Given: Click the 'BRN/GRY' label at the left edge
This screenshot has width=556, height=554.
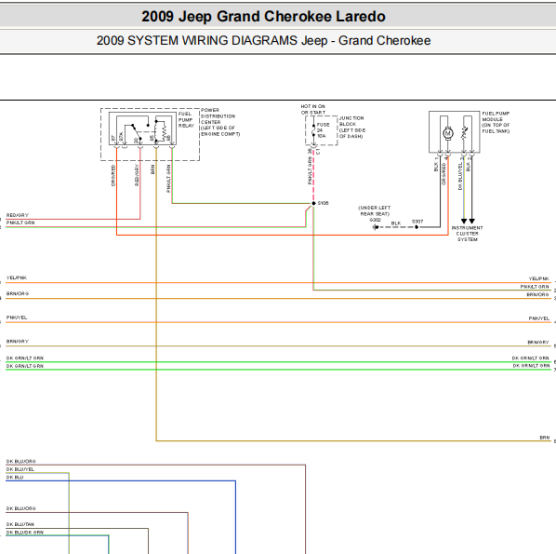Looking at the screenshot, I should click(x=18, y=342).
